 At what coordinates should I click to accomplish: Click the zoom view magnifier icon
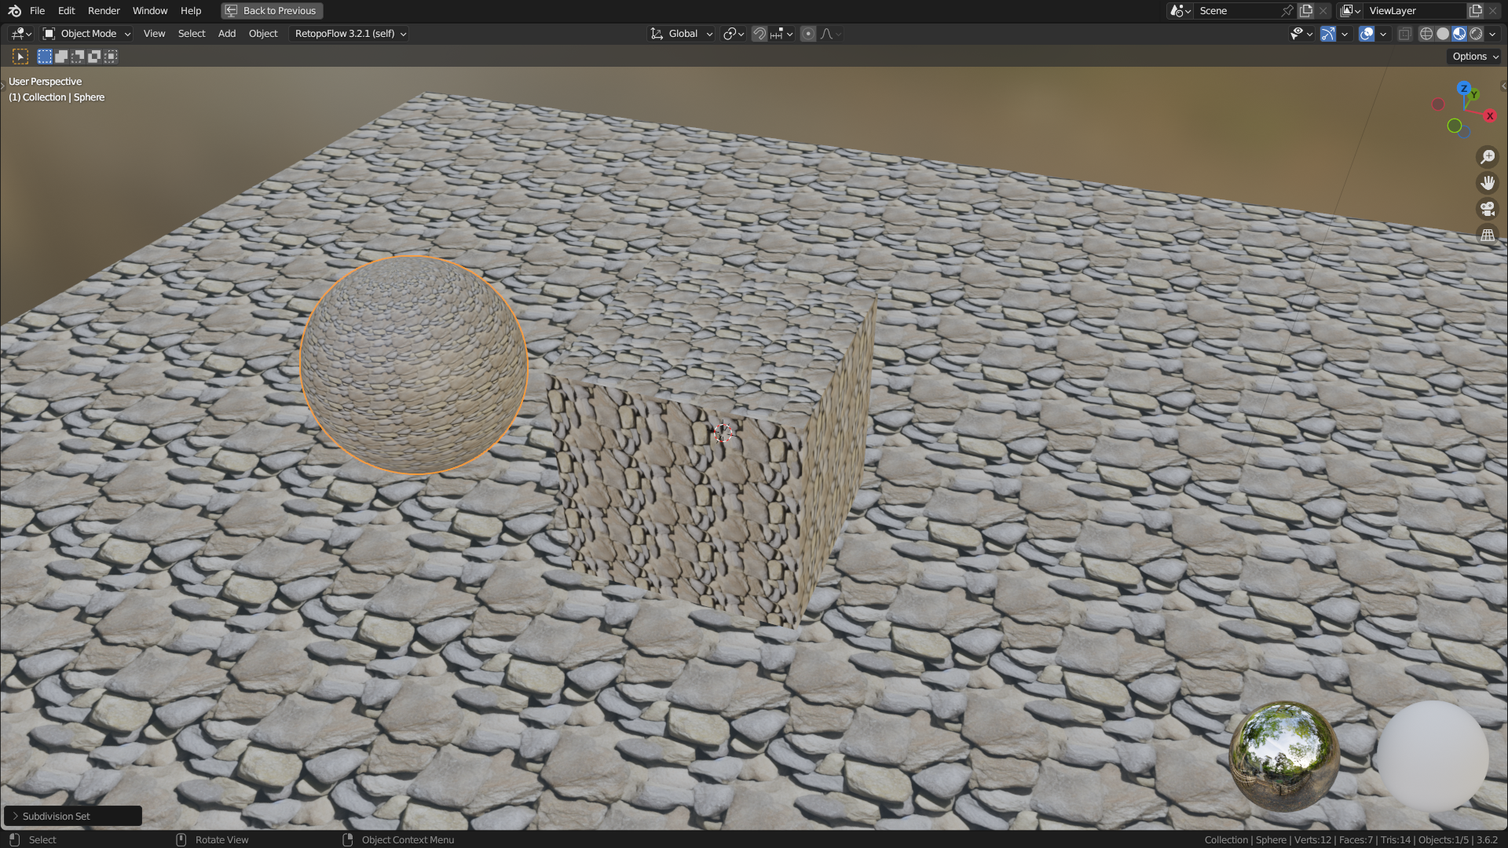[x=1488, y=157]
